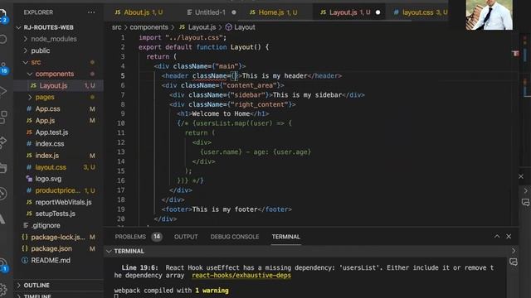Click the src breadcrumb segment
Viewport: 531px width, 298px height.
[x=116, y=27]
